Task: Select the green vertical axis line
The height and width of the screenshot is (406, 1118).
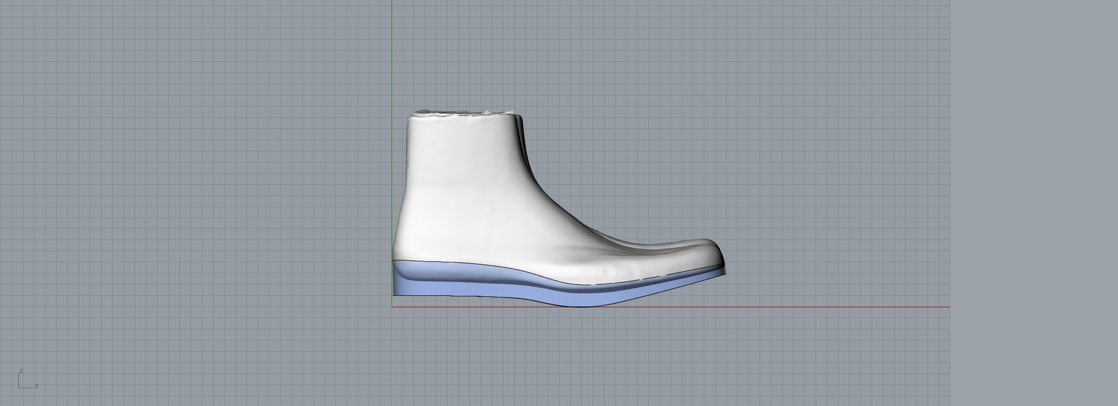Action: [x=392, y=76]
